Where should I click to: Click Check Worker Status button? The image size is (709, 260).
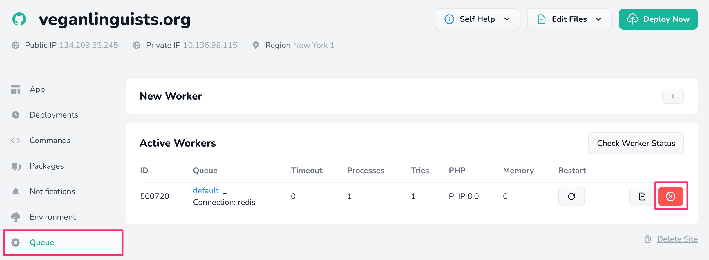(x=636, y=143)
